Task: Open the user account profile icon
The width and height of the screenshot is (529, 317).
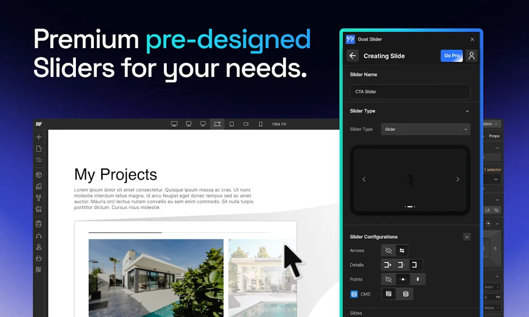Action: click(471, 56)
